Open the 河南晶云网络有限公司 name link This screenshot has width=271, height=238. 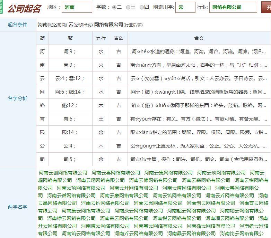click(191, 234)
